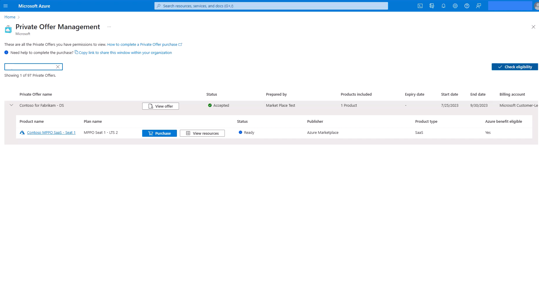Click the Publisher column header
The height and width of the screenshot is (291, 539).
pyautogui.click(x=315, y=121)
